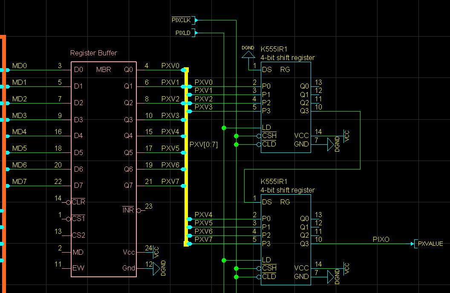Select the PIXO net label

point(381,239)
